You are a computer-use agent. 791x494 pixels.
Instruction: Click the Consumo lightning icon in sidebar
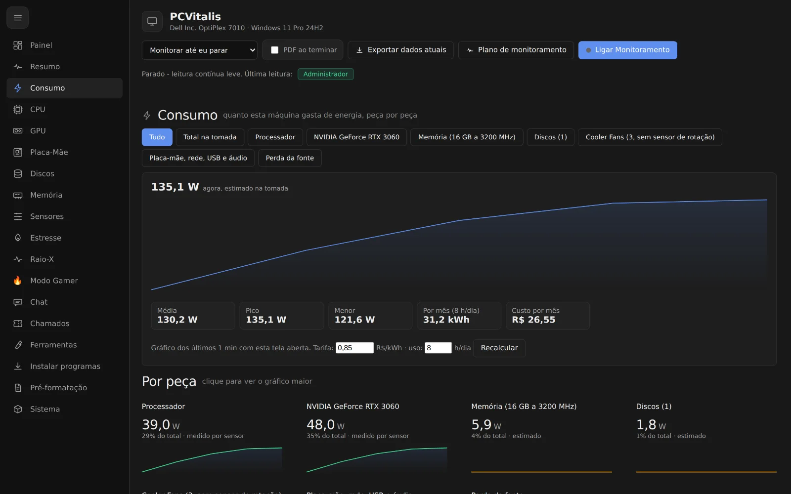(18, 88)
